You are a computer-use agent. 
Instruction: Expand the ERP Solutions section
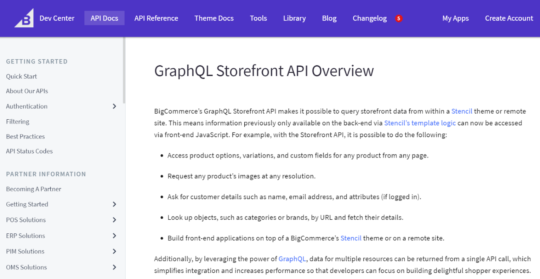114,235
